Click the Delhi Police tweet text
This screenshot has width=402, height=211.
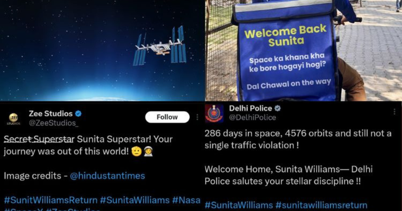click(x=298, y=157)
